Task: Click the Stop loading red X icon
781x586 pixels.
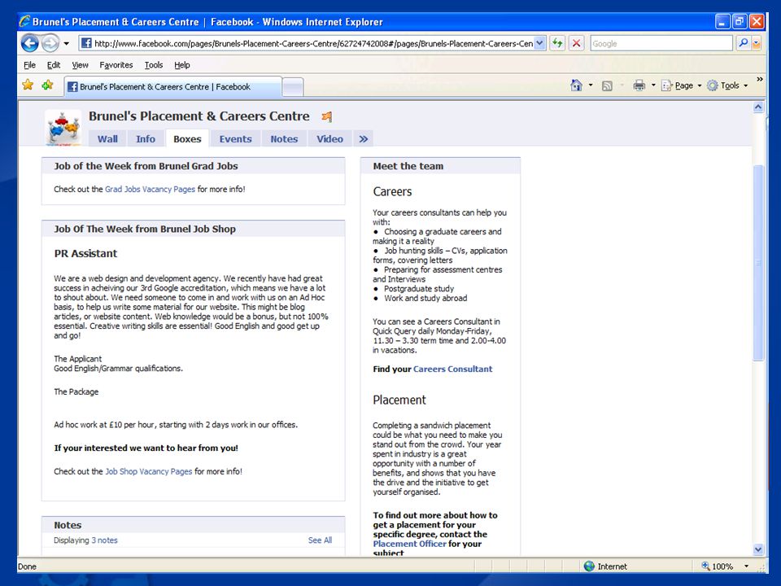Action: coord(576,43)
